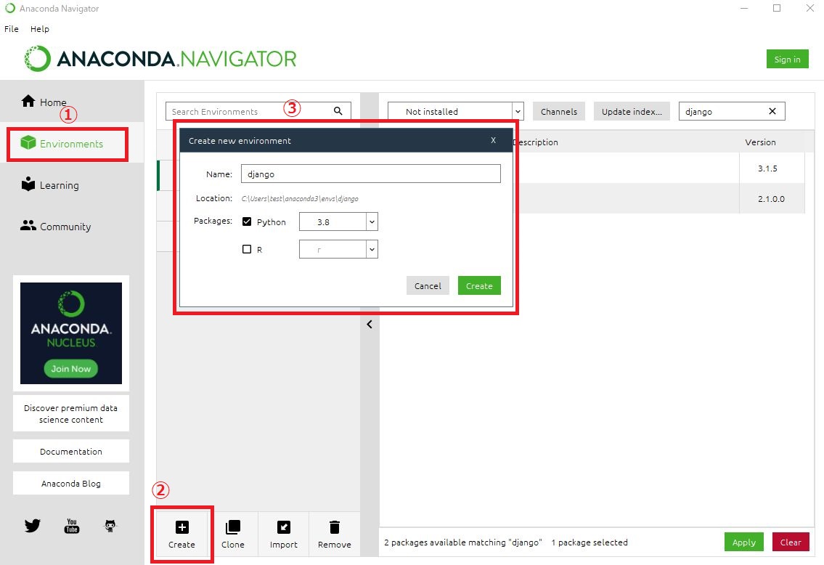Open the Learning section
The width and height of the screenshot is (824, 565).
pos(50,185)
